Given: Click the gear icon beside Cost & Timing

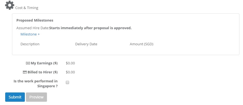Looking at the screenshot, I should [10, 5].
